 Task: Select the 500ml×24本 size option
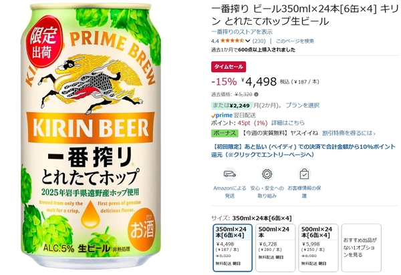[x=275, y=248]
